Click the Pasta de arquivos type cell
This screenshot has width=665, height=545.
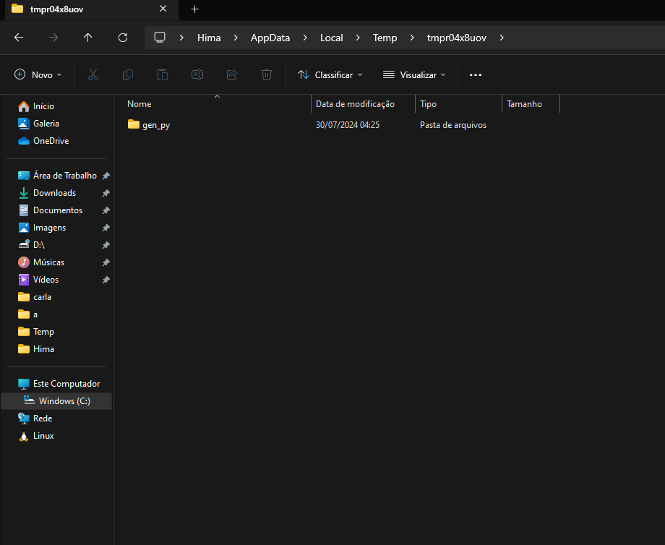453,125
